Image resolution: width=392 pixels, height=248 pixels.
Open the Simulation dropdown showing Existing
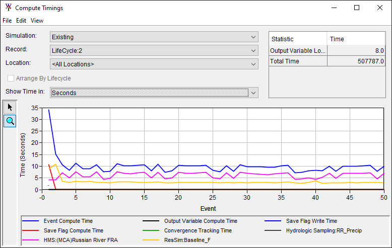[x=154, y=37]
